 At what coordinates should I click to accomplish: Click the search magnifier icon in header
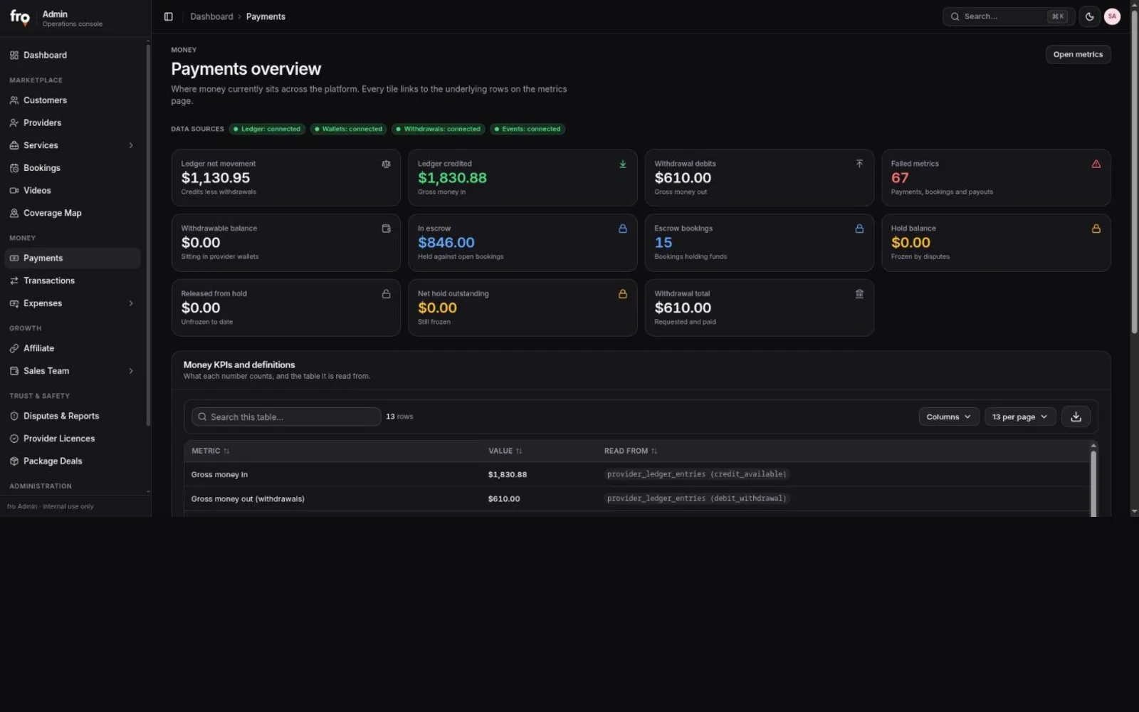955,16
